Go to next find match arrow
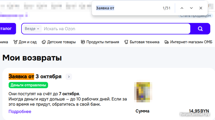Screen dimensions: 215x120 click(x=191, y=8)
